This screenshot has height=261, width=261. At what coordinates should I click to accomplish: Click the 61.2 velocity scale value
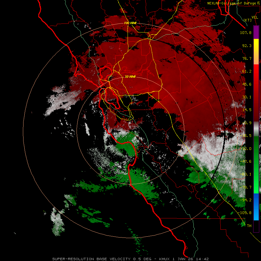click(247, 71)
